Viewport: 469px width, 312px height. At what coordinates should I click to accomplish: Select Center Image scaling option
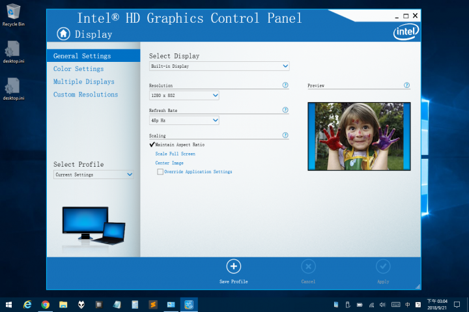(169, 163)
